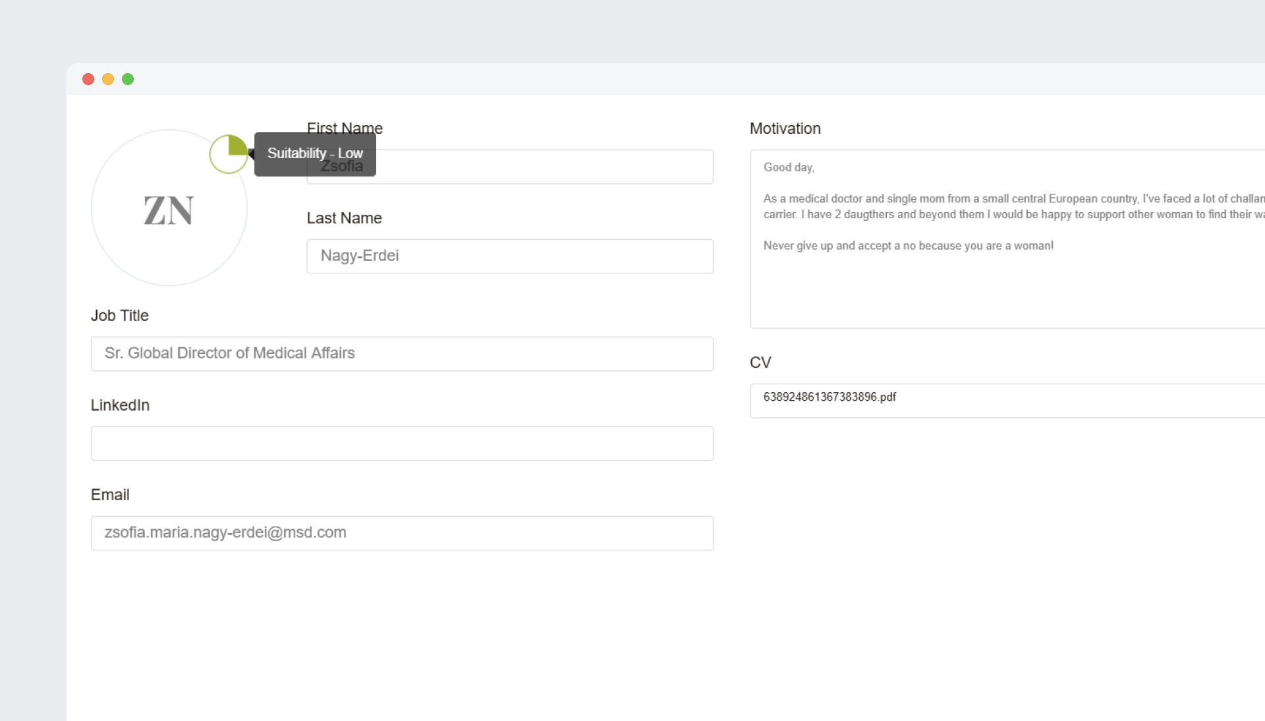Click the Last Name label
Viewport: 1265px width, 721px height.
click(344, 218)
